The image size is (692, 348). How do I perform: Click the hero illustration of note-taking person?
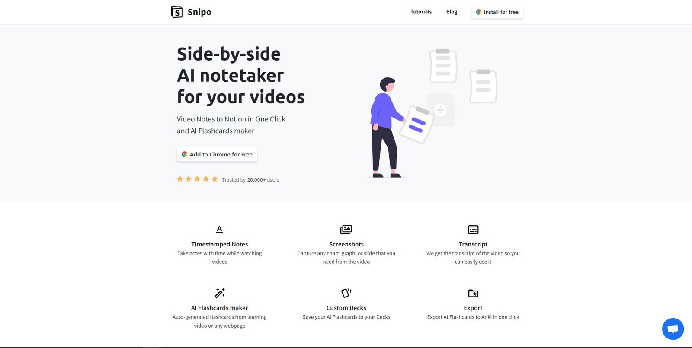(x=432, y=113)
